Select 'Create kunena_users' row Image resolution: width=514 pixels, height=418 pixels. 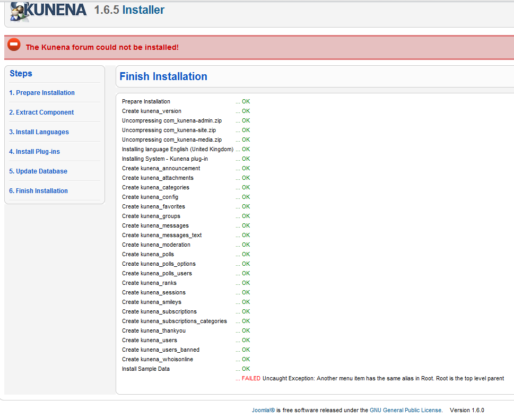[x=186, y=340]
